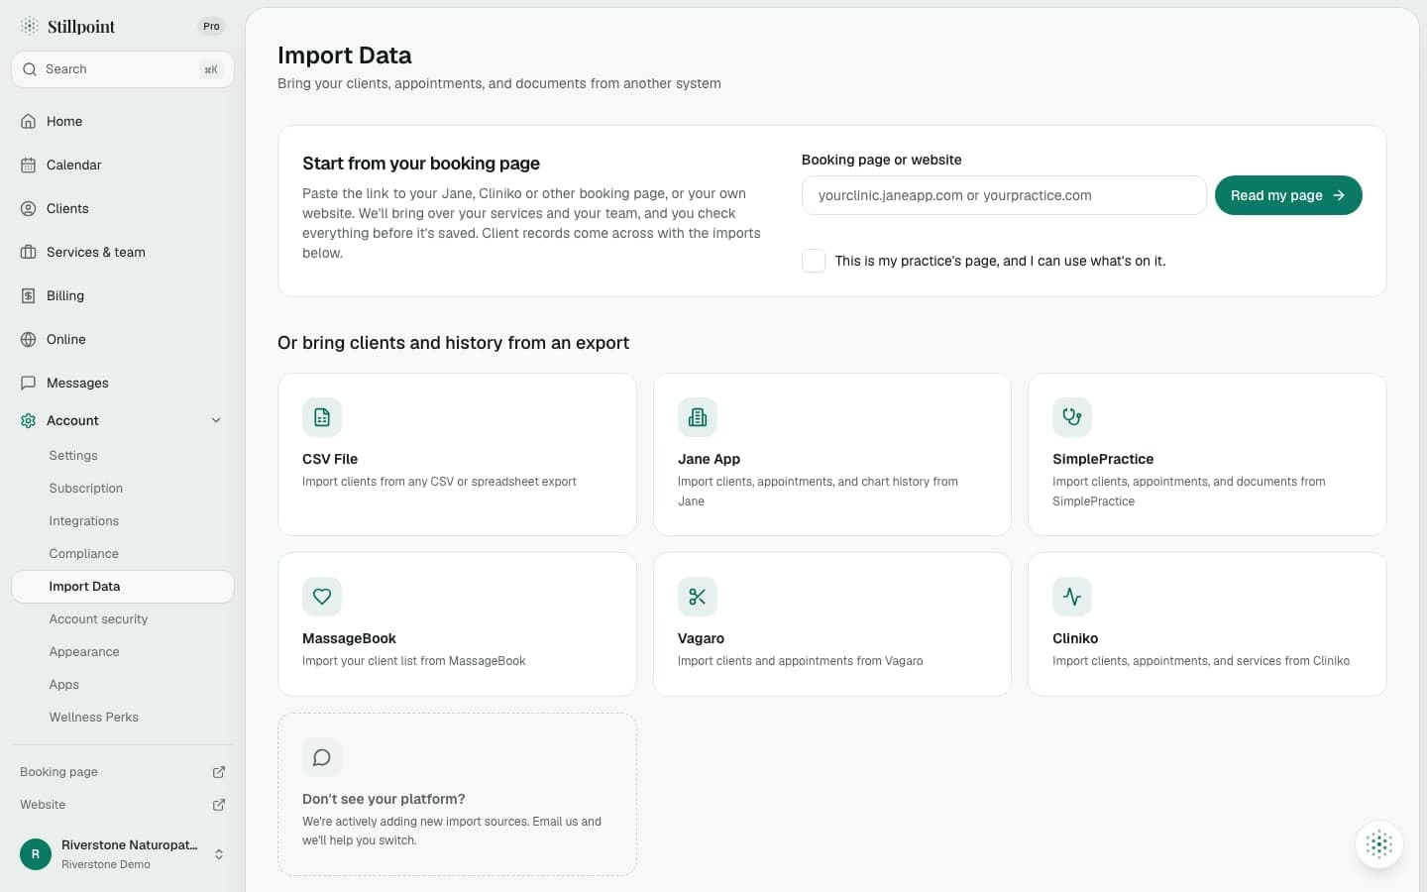Open Website external link icon
The image size is (1427, 892).
pyautogui.click(x=219, y=805)
